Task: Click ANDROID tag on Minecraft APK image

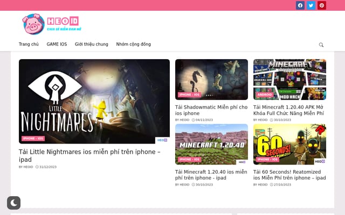Action: click(265, 95)
